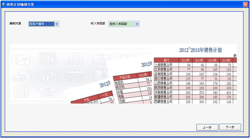Open the 编制对象 dropdown arrow
The image size is (250, 138).
56,24
